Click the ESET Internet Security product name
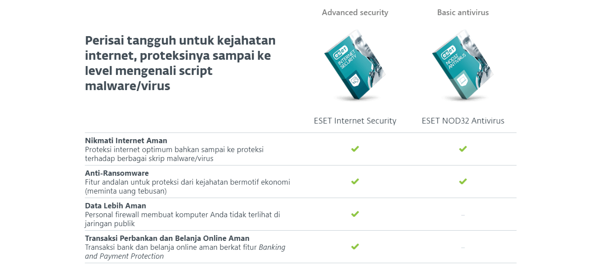The image size is (609, 269). pyautogui.click(x=355, y=121)
